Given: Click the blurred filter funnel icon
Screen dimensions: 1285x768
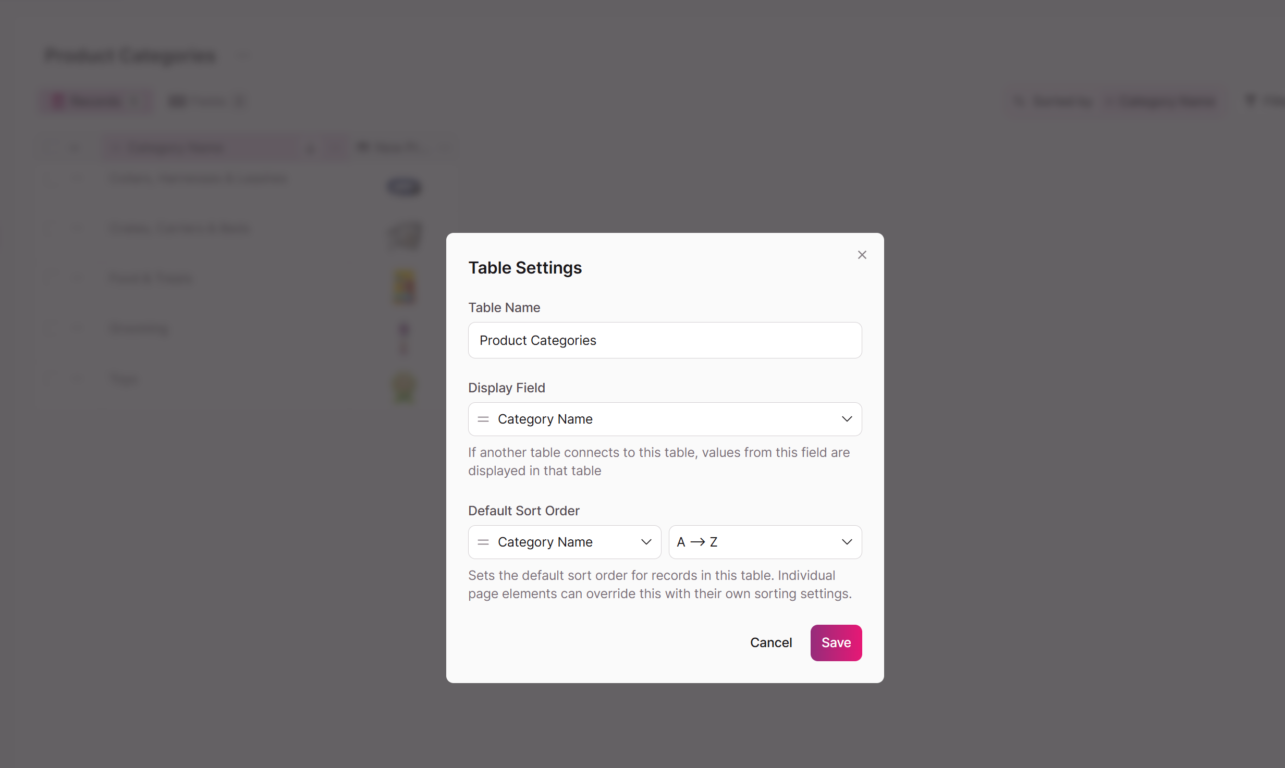Looking at the screenshot, I should point(1251,100).
